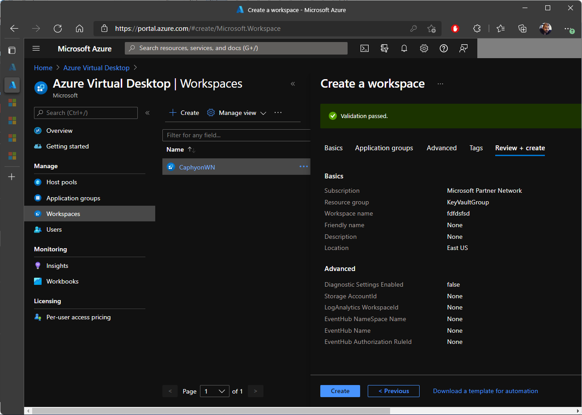This screenshot has width=582, height=415.
Task: Open browser settings and more menu
Action: pos(569,29)
